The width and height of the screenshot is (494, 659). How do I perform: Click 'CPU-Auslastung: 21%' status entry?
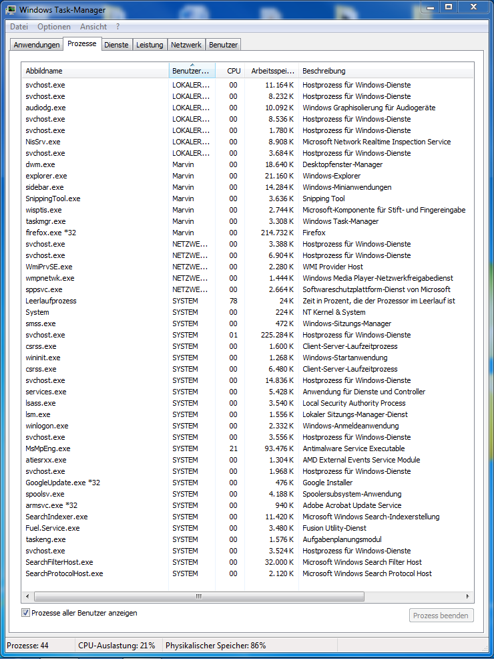(x=117, y=646)
